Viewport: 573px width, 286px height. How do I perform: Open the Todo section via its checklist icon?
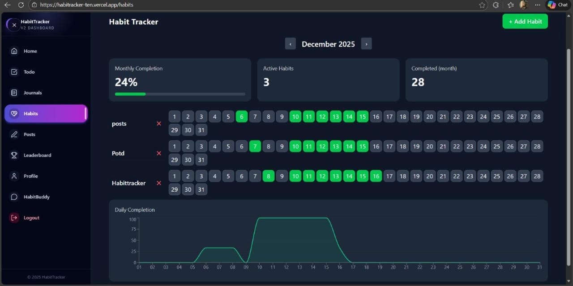(15, 71)
